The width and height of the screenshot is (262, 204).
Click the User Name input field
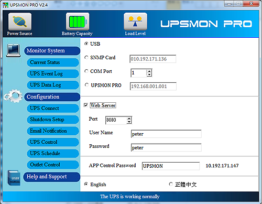click(x=166, y=134)
